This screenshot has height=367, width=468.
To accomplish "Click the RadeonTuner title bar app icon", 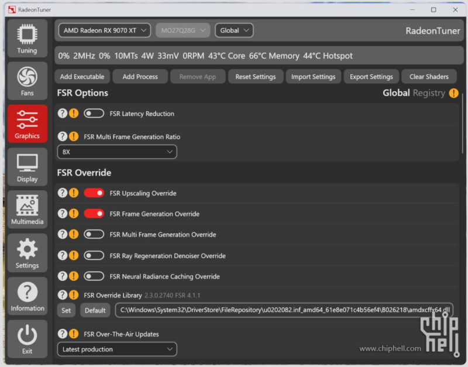I will coord(12,9).
